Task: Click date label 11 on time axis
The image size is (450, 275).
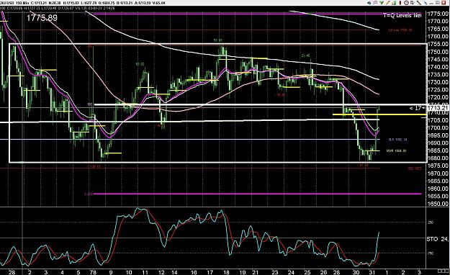Action: [145, 272]
